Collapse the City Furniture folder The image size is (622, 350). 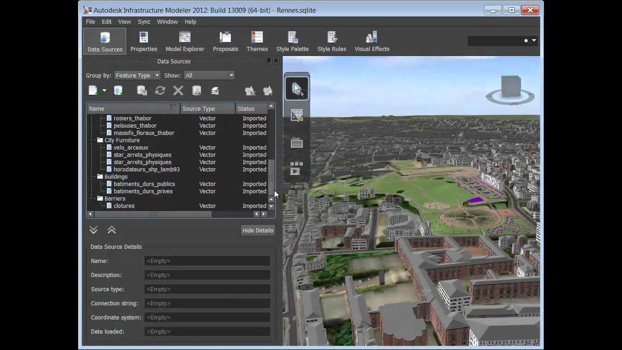click(x=92, y=140)
